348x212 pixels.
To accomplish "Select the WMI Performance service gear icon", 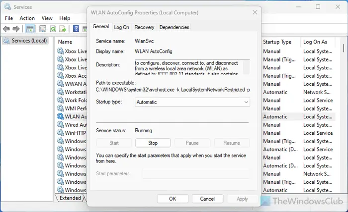I will click(x=60, y=108).
